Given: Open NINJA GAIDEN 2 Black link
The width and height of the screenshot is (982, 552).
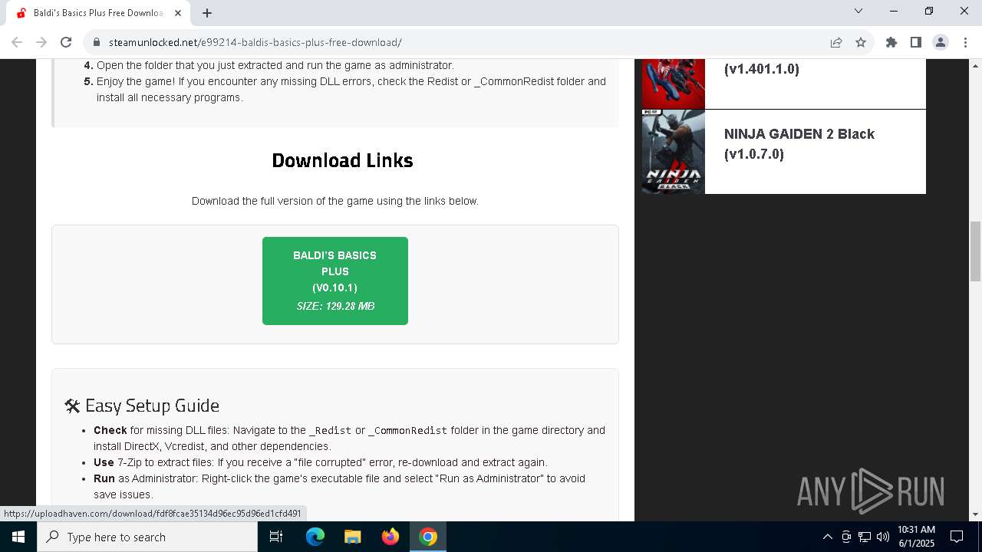Looking at the screenshot, I should (799, 143).
